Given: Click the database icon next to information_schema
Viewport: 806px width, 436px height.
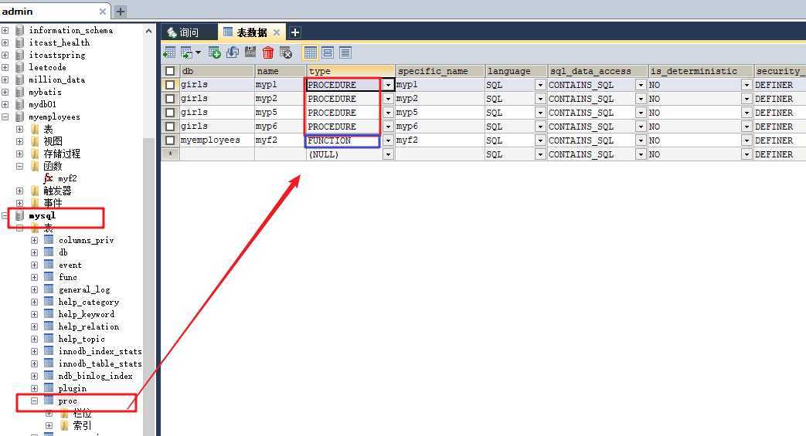Looking at the screenshot, I should [20, 30].
